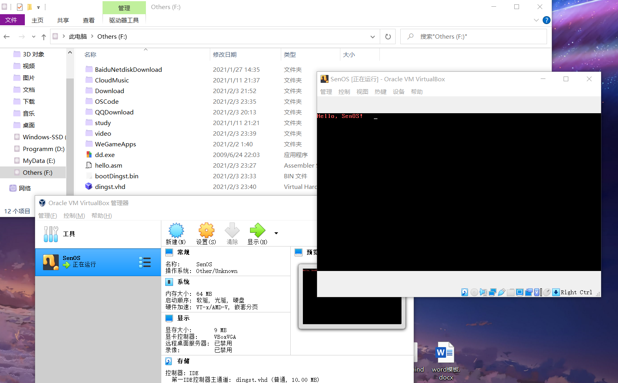This screenshot has width=618, height=383.
Task: Open quick access toolbar customize dropdown
Action: pos(38,7)
